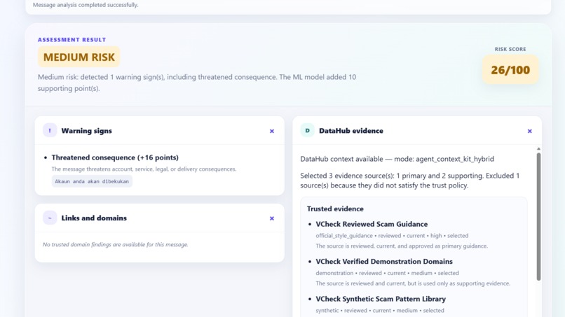Click the DataHub evidence scrollbar thumb

[x=538, y=217]
